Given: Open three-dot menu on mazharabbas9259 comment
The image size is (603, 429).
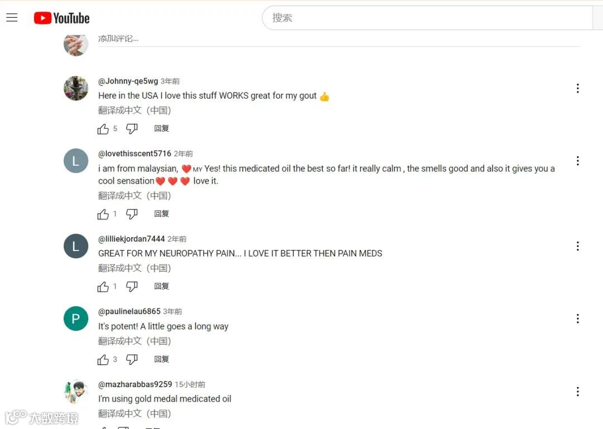Looking at the screenshot, I should (578, 392).
